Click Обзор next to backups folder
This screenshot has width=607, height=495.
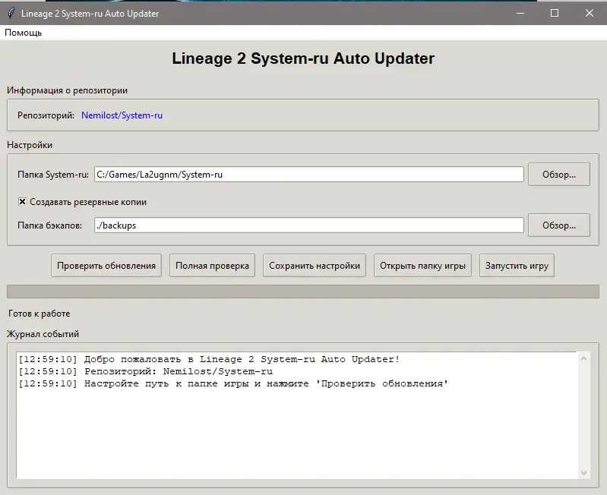point(558,225)
